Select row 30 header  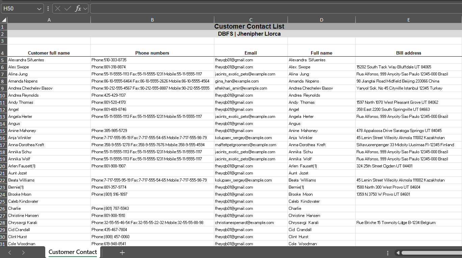(x=3, y=237)
